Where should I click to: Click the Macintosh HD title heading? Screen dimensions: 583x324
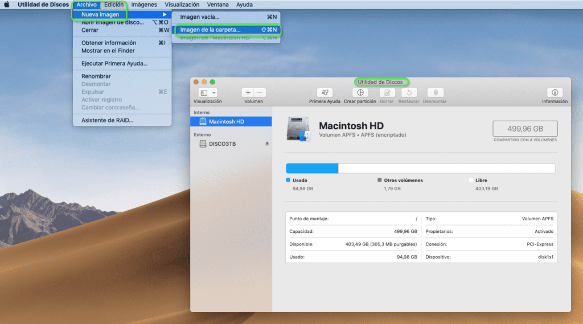point(351,126)
